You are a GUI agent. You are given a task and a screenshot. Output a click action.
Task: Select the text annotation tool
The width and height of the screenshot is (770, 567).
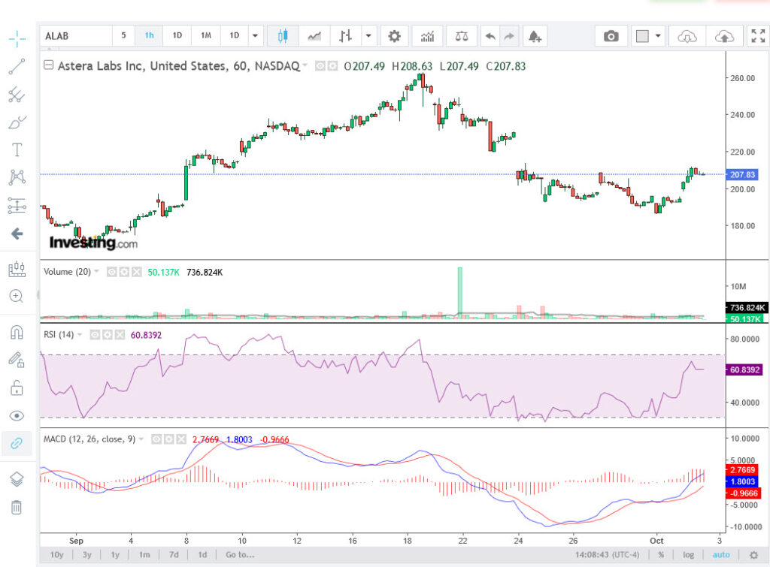17,149
